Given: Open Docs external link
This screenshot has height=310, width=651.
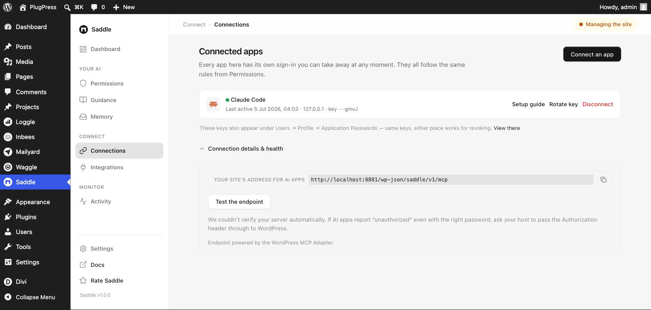Looking at the screenshot, I should [119, 265].
